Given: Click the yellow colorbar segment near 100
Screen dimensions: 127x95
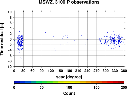Looking at the screenshot, I should (x=69, y=82).
